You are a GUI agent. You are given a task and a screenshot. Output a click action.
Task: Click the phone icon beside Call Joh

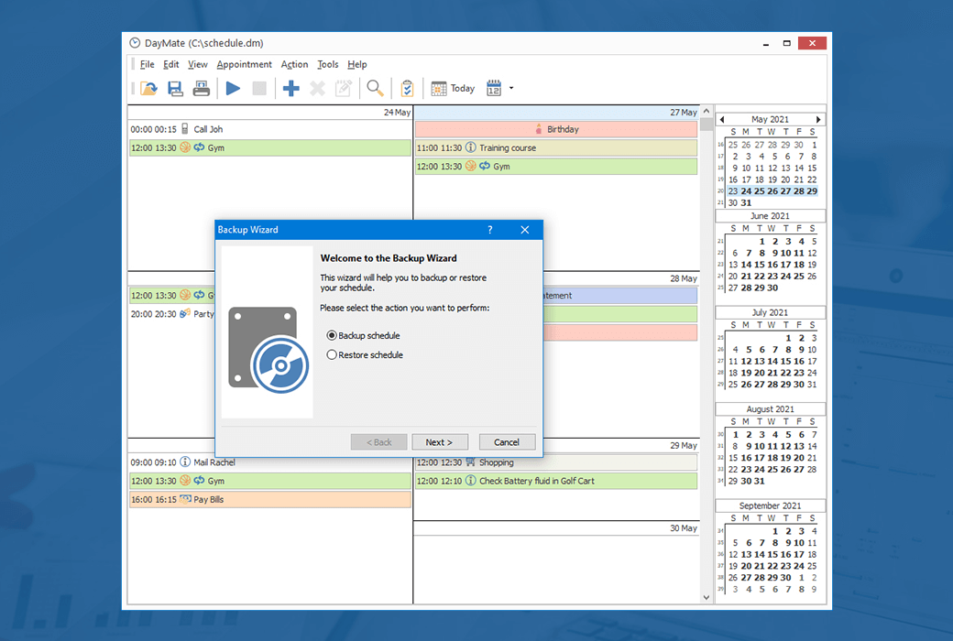click(185, 129)
